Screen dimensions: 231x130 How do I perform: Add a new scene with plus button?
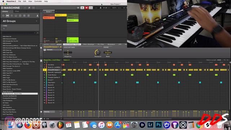pos(56,12)
